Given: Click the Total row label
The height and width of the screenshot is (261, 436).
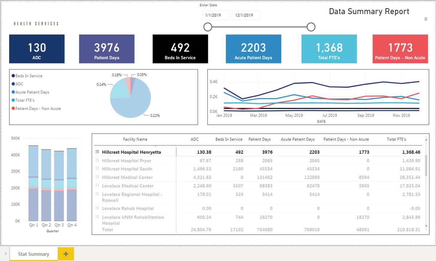Looking at the screenshot, I should coord(107,229).
